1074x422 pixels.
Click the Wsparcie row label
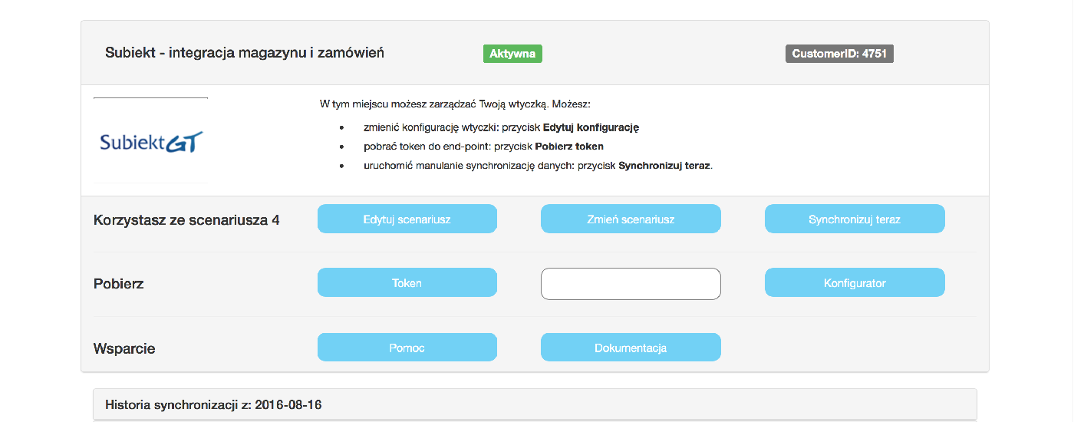[124, 348]
